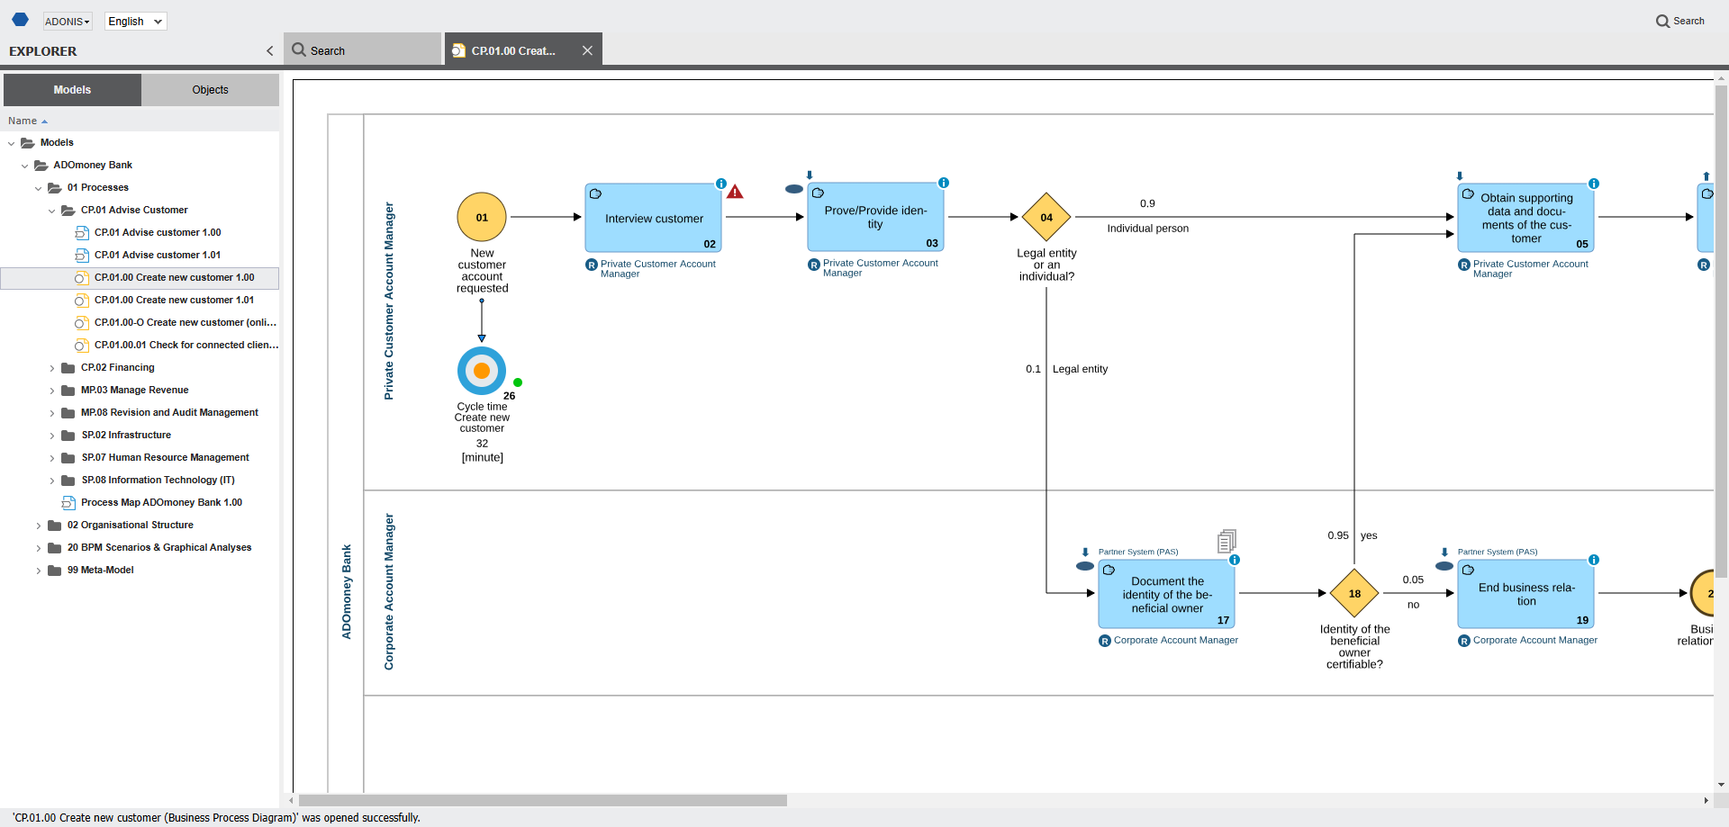
Task: Collapse the Explorer panel with the chevron
Action: (269, 51)
